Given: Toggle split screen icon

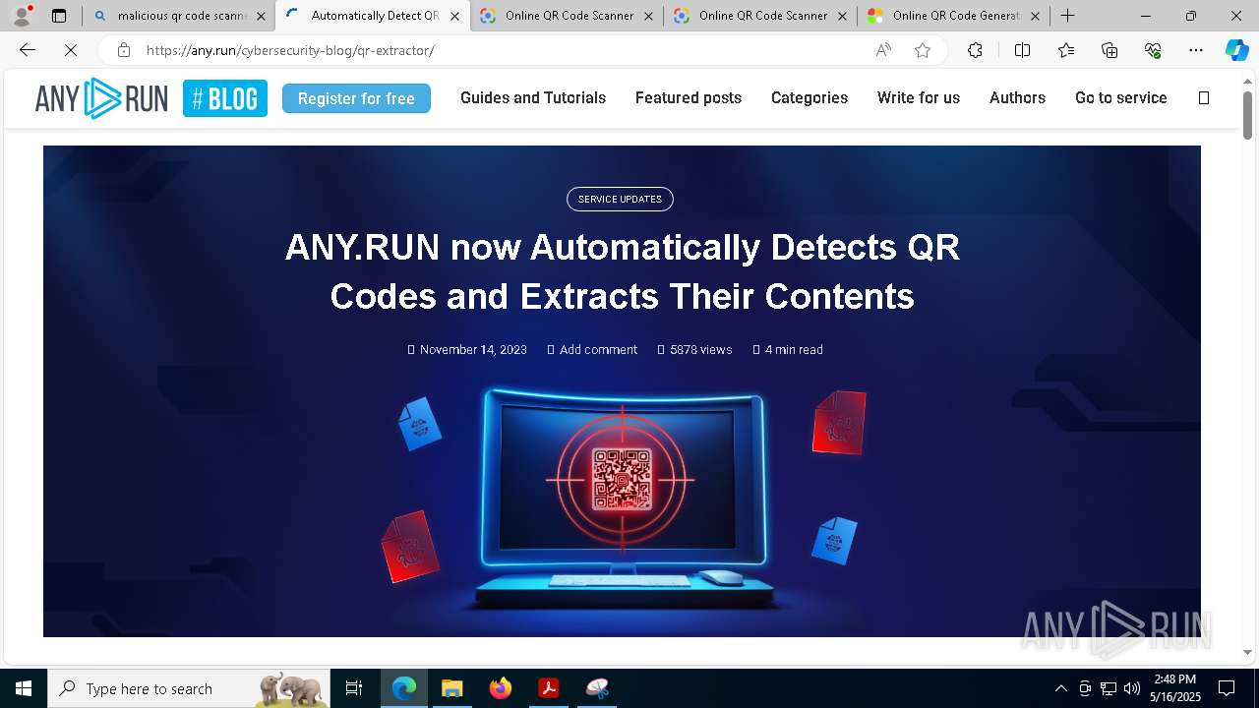Looking at the screenshot, I should pyautogui.click(x=1022, y=50).
